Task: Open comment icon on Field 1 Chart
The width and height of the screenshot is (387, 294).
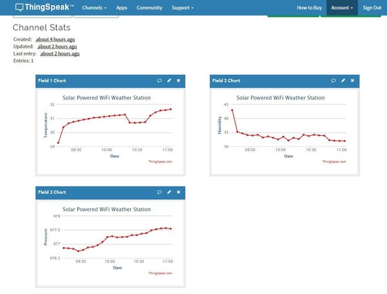Action: tap(159, 81)
